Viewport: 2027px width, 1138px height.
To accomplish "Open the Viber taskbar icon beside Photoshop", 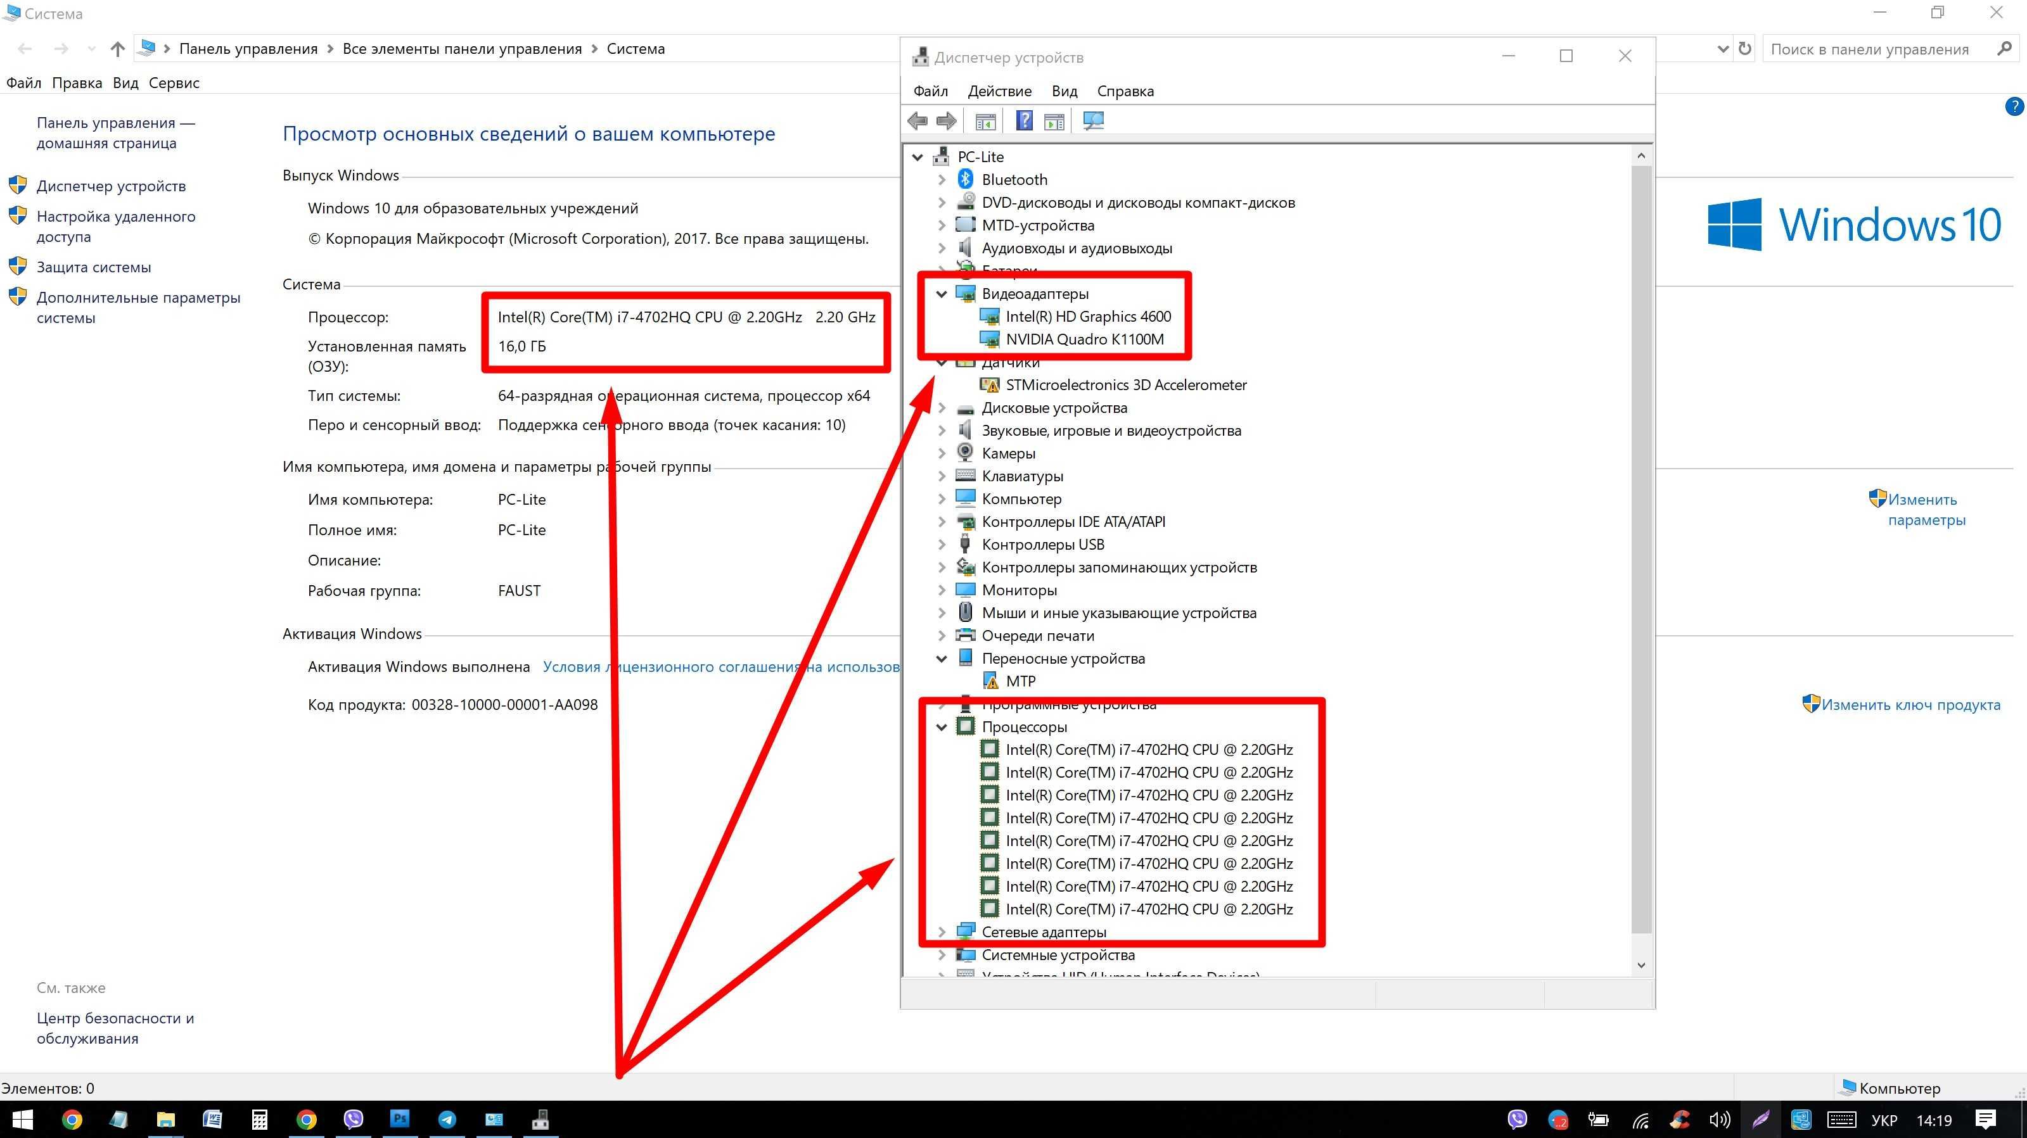I will [x=354, y=1119].
